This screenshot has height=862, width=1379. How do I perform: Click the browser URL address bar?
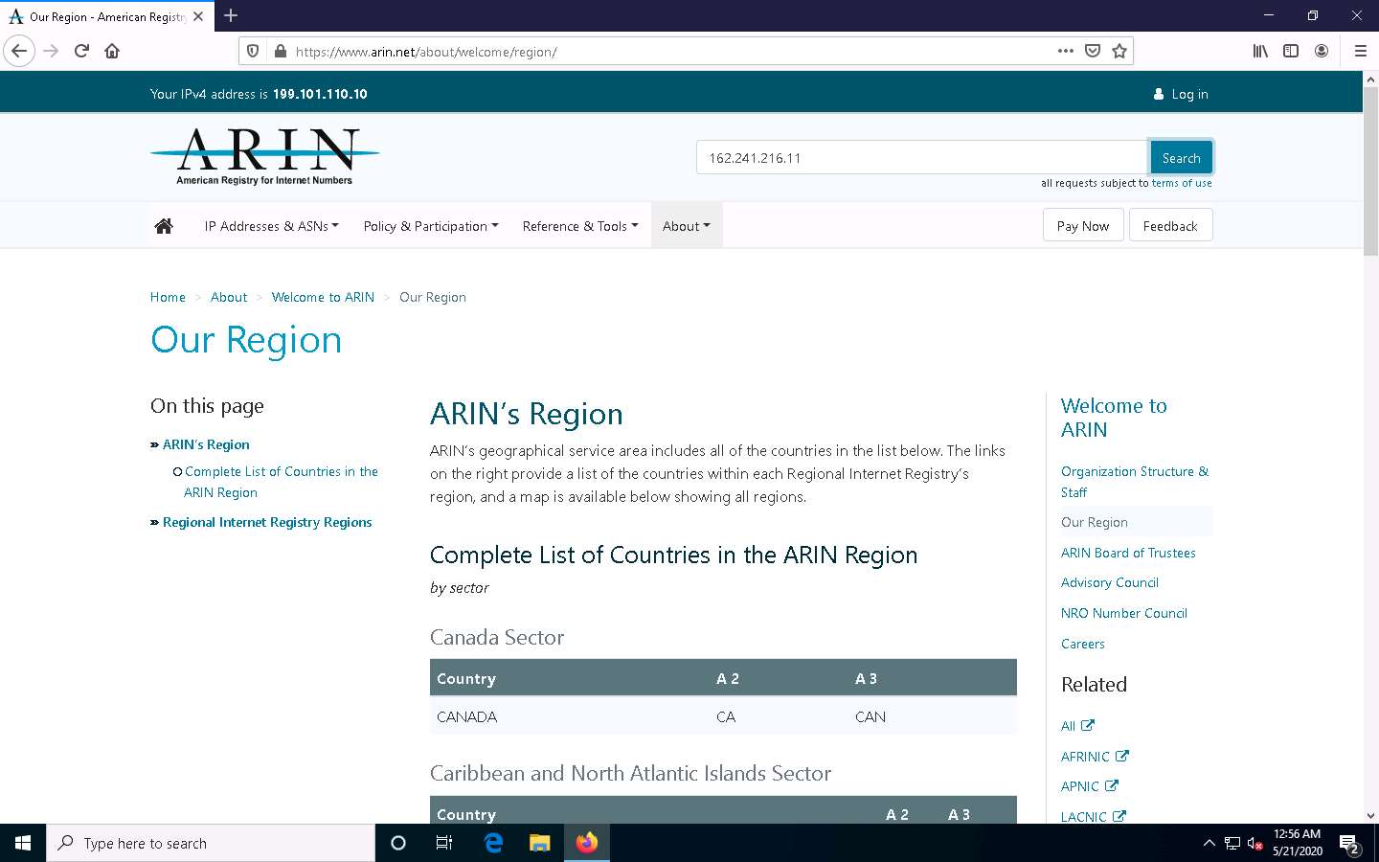[670, 51]
